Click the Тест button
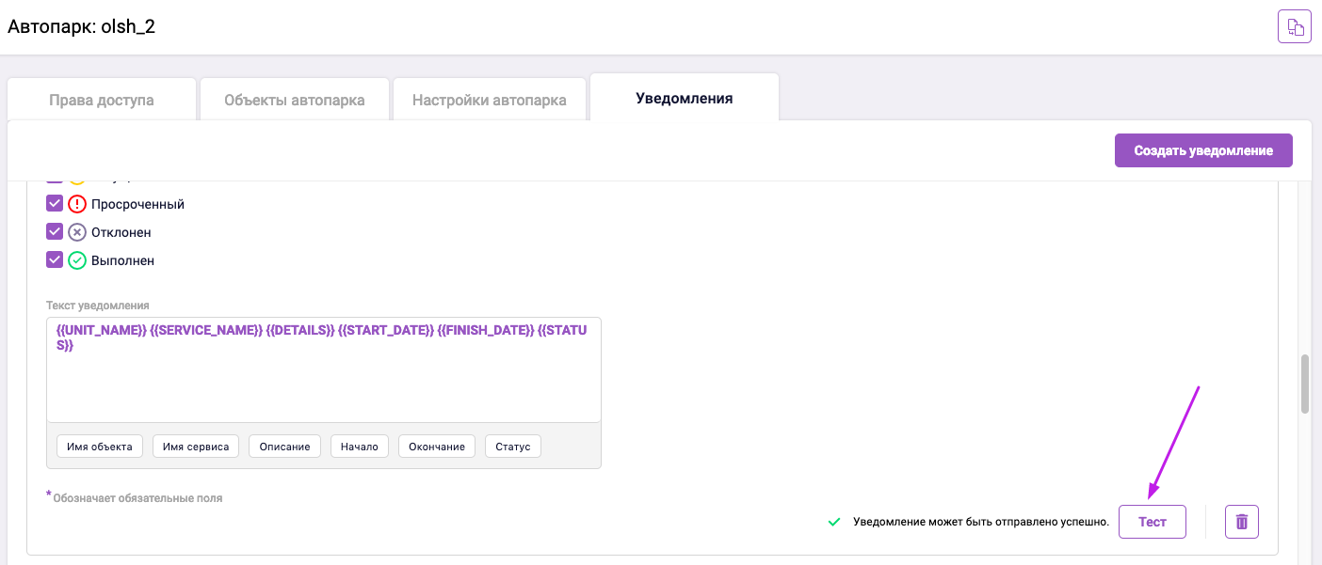The height and width of the screenshot is (565, 1322). click(x=1152, y=522)
